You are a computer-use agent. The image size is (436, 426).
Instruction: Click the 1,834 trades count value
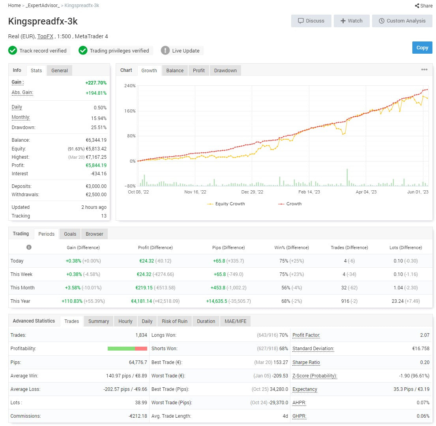pos(141,335)
